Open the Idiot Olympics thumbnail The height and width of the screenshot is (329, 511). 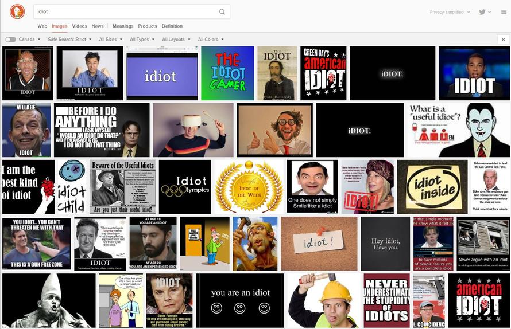click(185, 187)
